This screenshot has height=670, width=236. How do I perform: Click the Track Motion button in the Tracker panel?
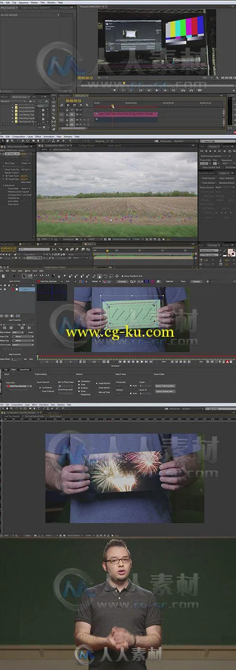[208, 183]
